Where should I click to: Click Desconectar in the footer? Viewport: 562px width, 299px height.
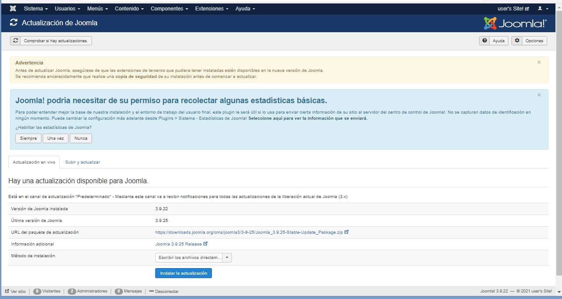click(164, 291)
